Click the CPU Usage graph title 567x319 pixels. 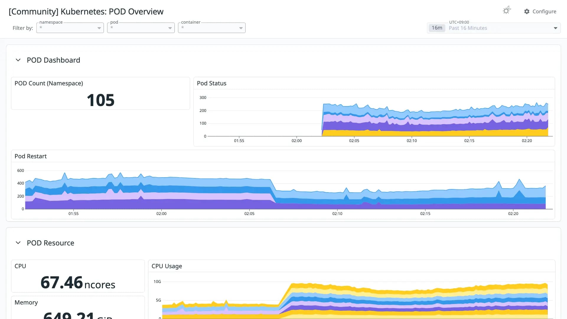click(167, 266)
